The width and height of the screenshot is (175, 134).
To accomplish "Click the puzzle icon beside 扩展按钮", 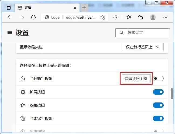I will pos(23,92).
